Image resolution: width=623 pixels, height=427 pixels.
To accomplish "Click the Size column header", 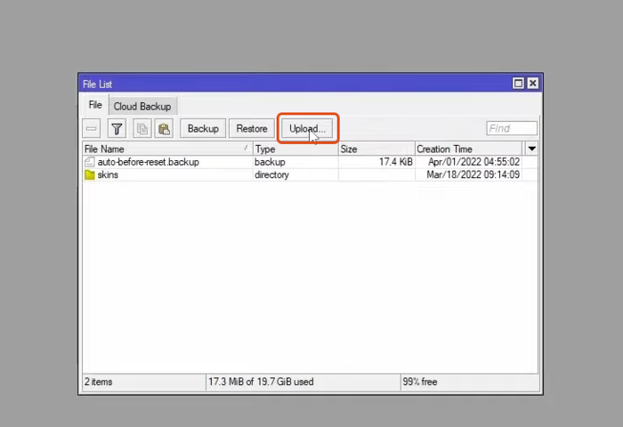I will click(x=374, y=149).
